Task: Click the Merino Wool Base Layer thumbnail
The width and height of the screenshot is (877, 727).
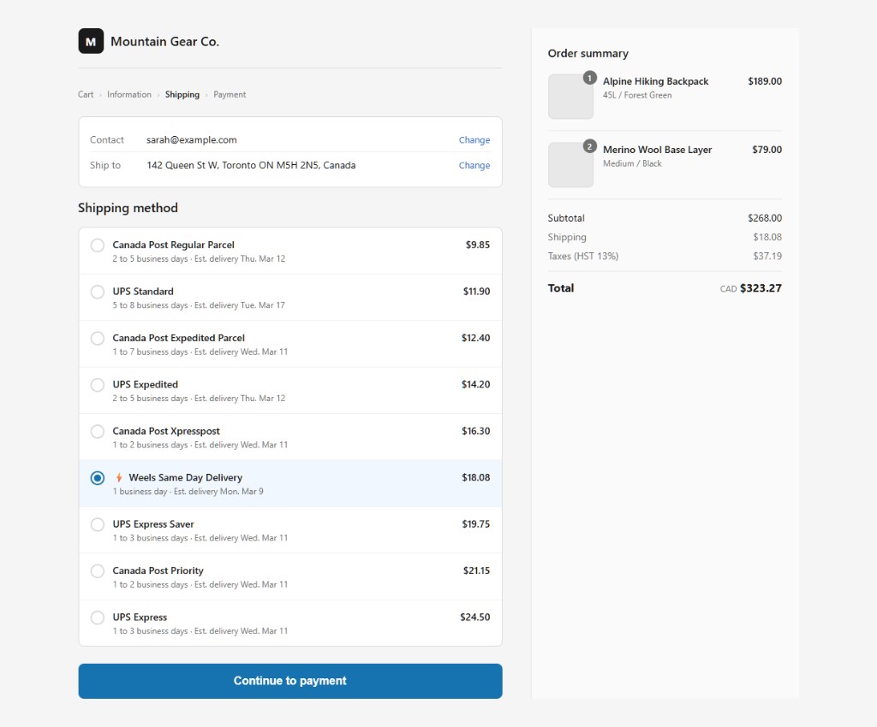Action: [x=570, y=163]
